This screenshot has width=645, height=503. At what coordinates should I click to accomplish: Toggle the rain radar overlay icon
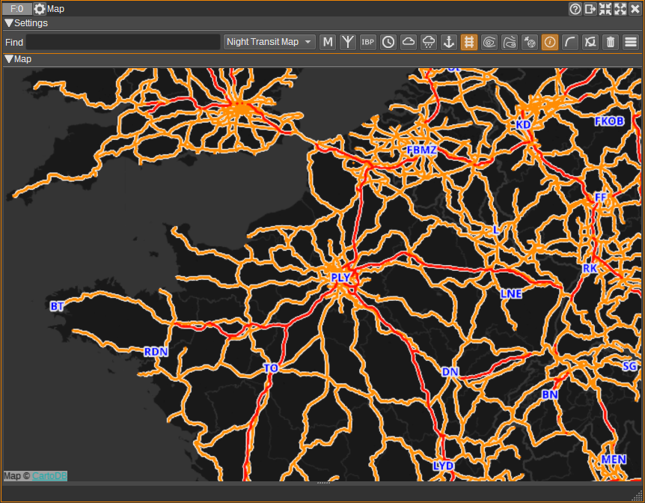coord(429,42)
